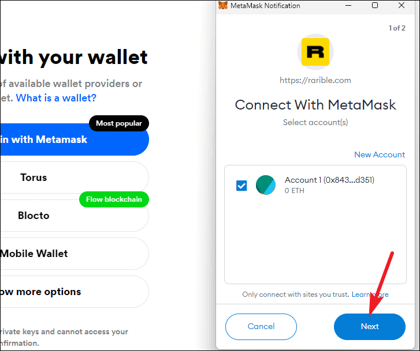The width and height of the screenshot is (420, 351).
Task: Click the Account 1 avatar icon
Action: click(265, 185)
